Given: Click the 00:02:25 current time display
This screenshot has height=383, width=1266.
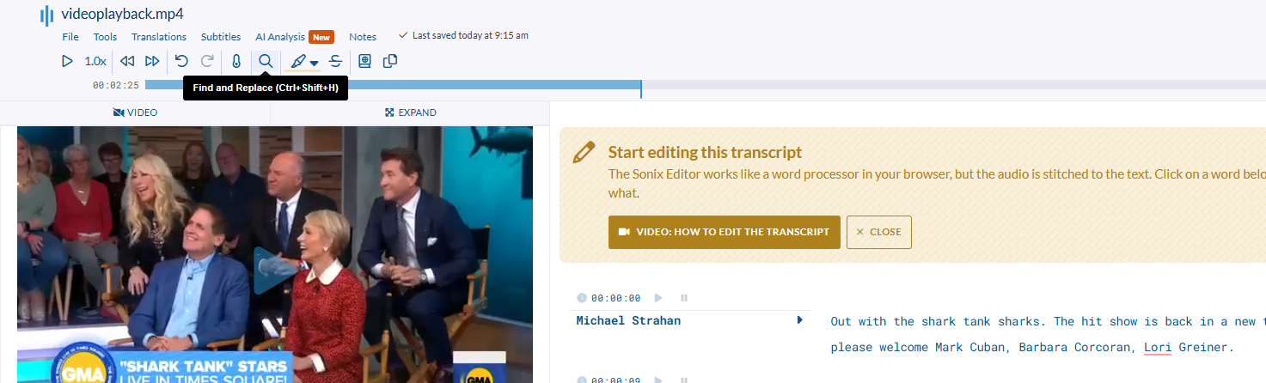Looking at the screenshot, I should pyautogui.click(x=116, y=85).
